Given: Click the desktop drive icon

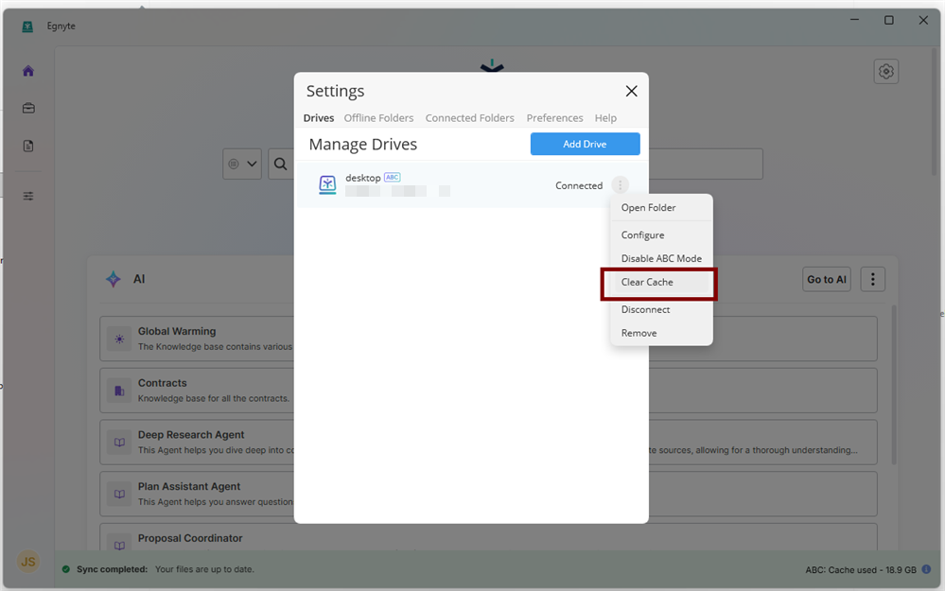Looking at the screenshot, I should click(x=327, y=184).
